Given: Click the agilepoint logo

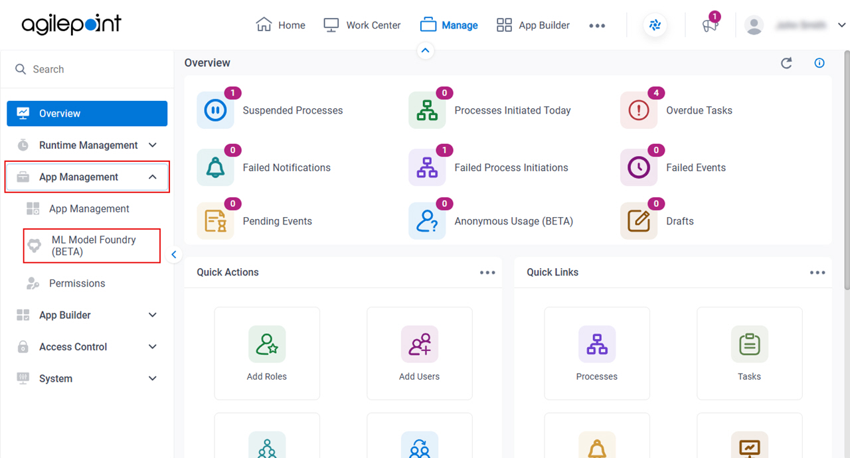Looking at the screenshot, I should click(x=72, y=25).
